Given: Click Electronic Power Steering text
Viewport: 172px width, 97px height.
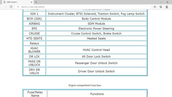Looking at the screenshot, I should point(96,29).
